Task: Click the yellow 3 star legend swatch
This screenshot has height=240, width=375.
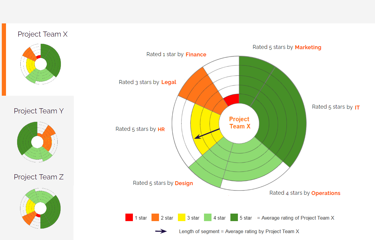Action: (x=181, y=217)
